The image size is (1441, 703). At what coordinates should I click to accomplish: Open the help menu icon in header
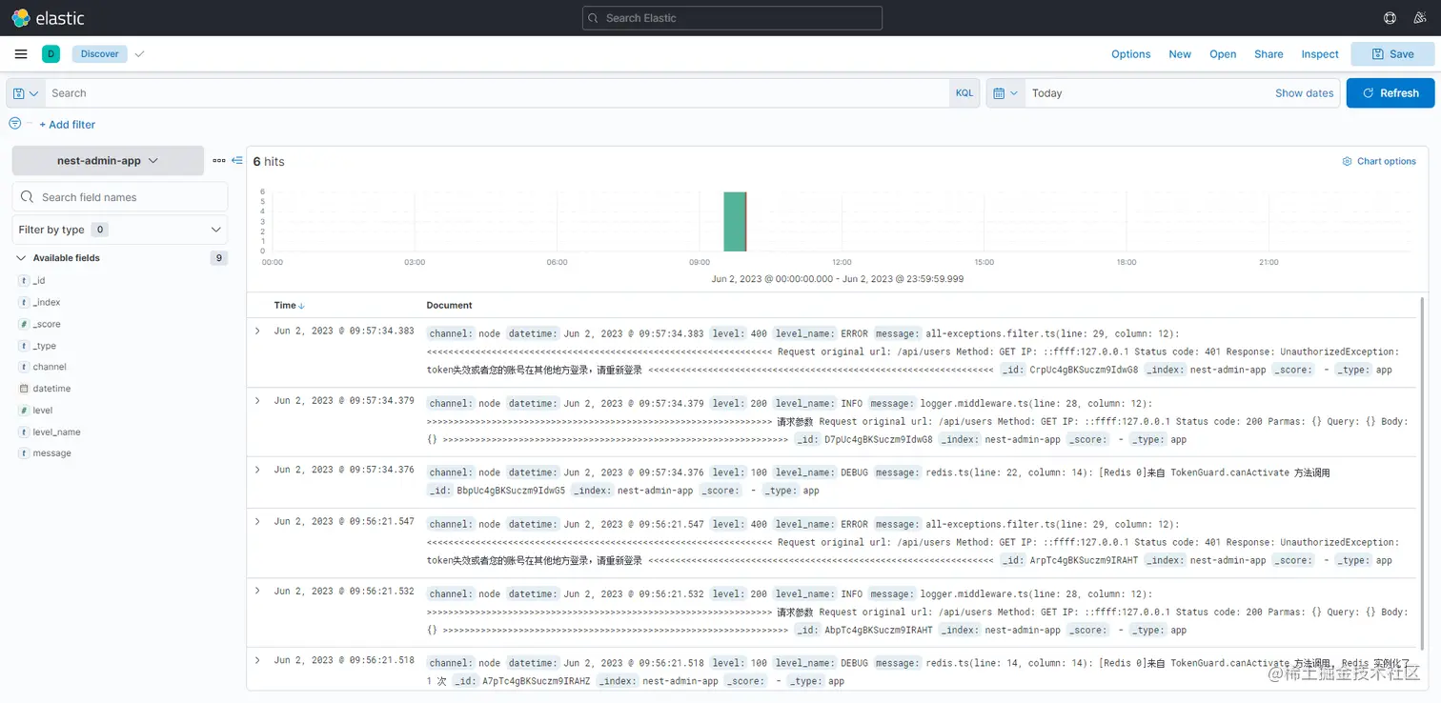tap(1390, 18)
